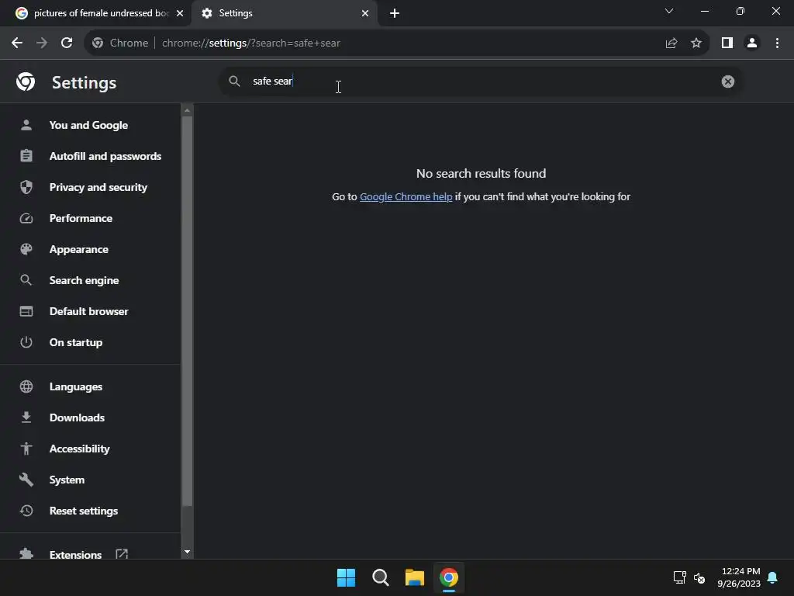The height and width of the screenshot is (596, 794).
Task: Open the tab search dropdown arrow
Action: (669, 11)
